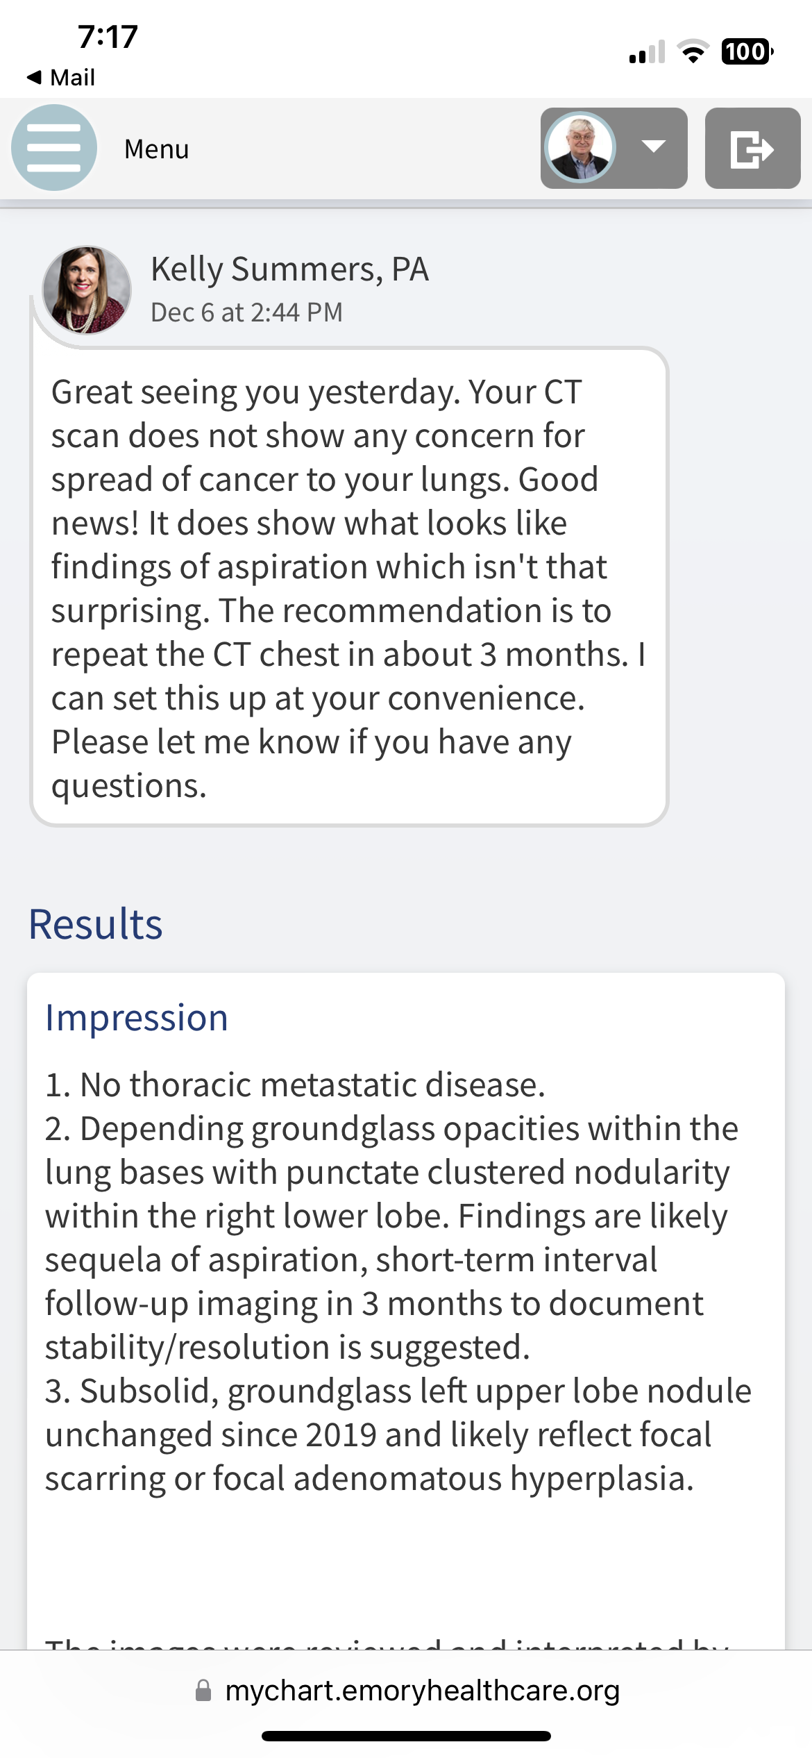The height and width of the screenshot is (1758, 812).
Task: Tap the cellular signal bars icon
Action: [x=647, y=52]
